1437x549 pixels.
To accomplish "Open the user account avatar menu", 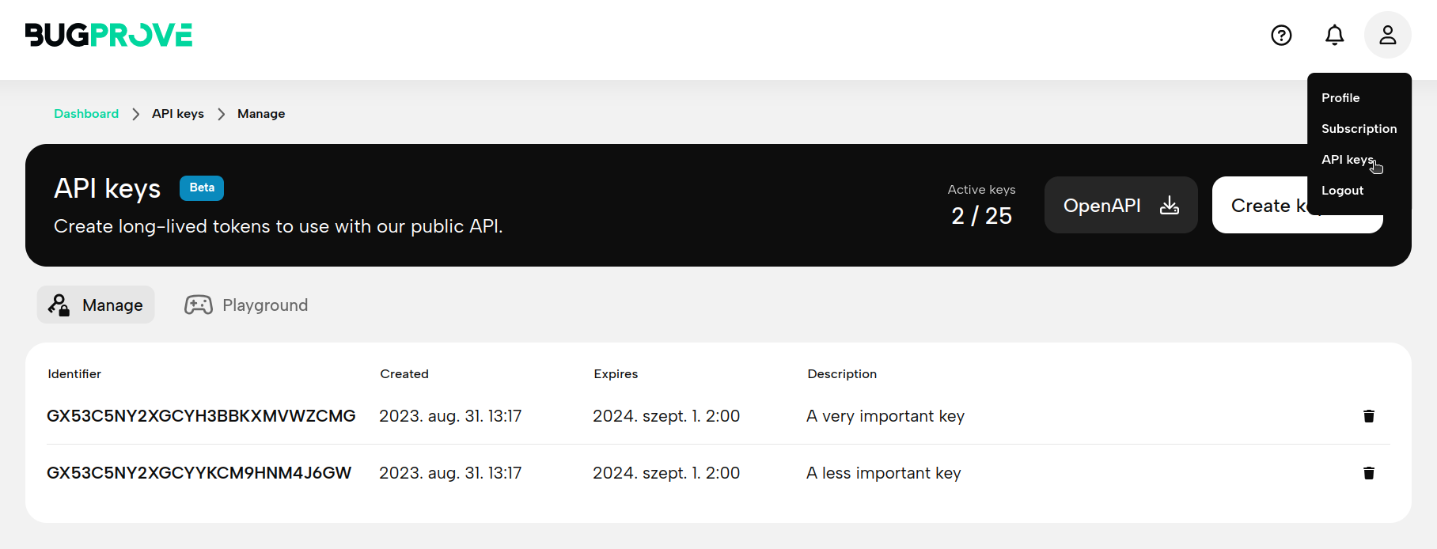I will [x=1388, y=35].
